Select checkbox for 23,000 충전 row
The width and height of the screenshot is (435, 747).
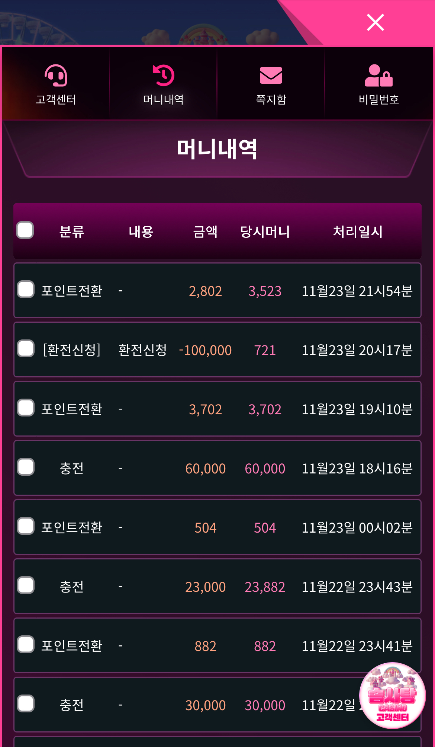26,585
